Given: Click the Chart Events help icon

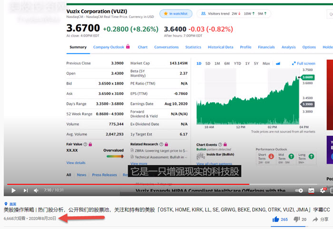Looking at the screenshot, I should tap(220, 144).
